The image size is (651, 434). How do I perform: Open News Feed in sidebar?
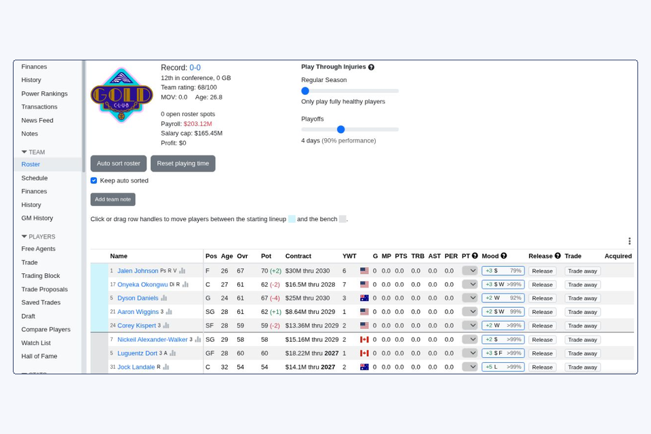(37, 121)
